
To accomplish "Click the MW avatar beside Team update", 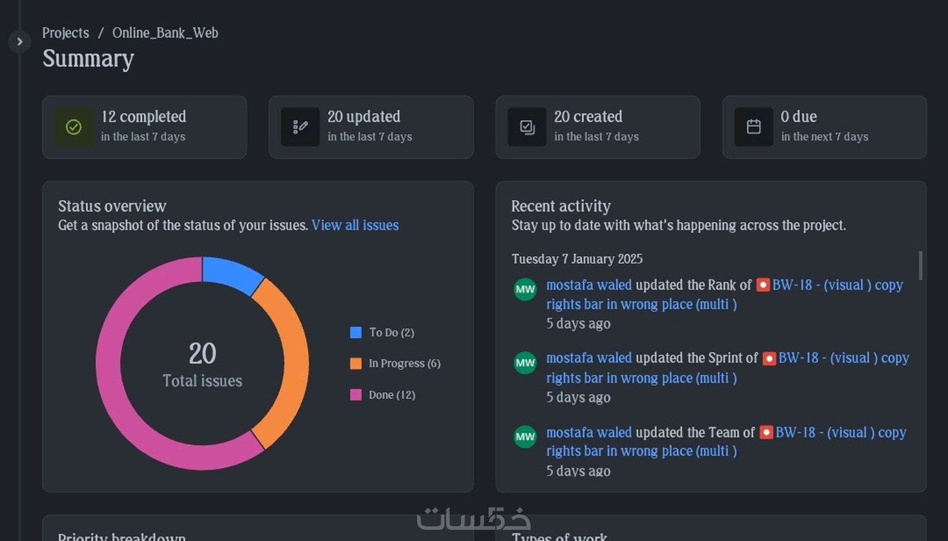I will 525,436.
